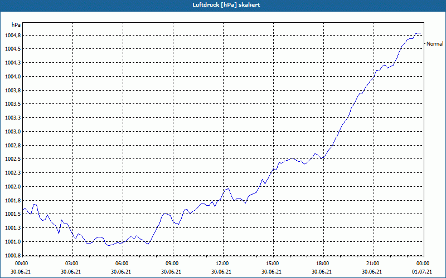This screenshot has height=278, width=446.
Task: Select the 1003,8 axis value
Action: click(x=13, y=91)
